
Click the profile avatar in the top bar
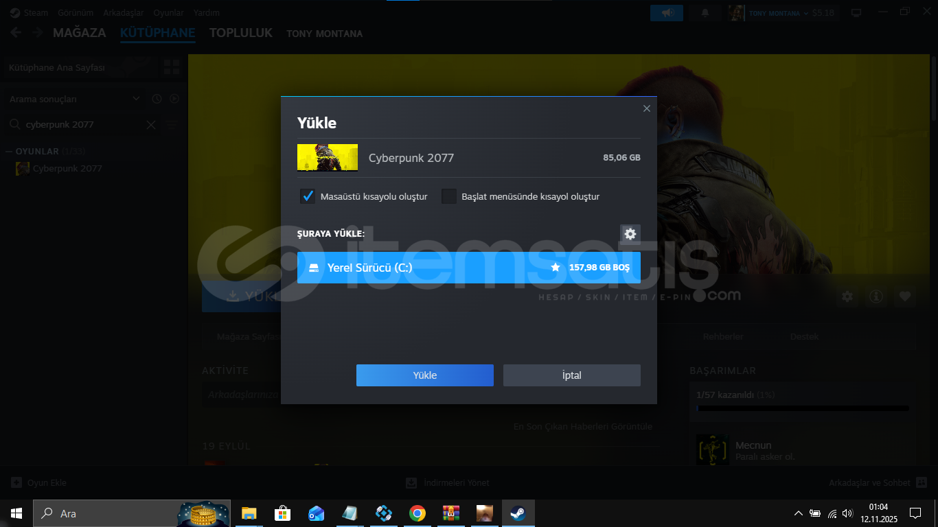pos(737,12)
